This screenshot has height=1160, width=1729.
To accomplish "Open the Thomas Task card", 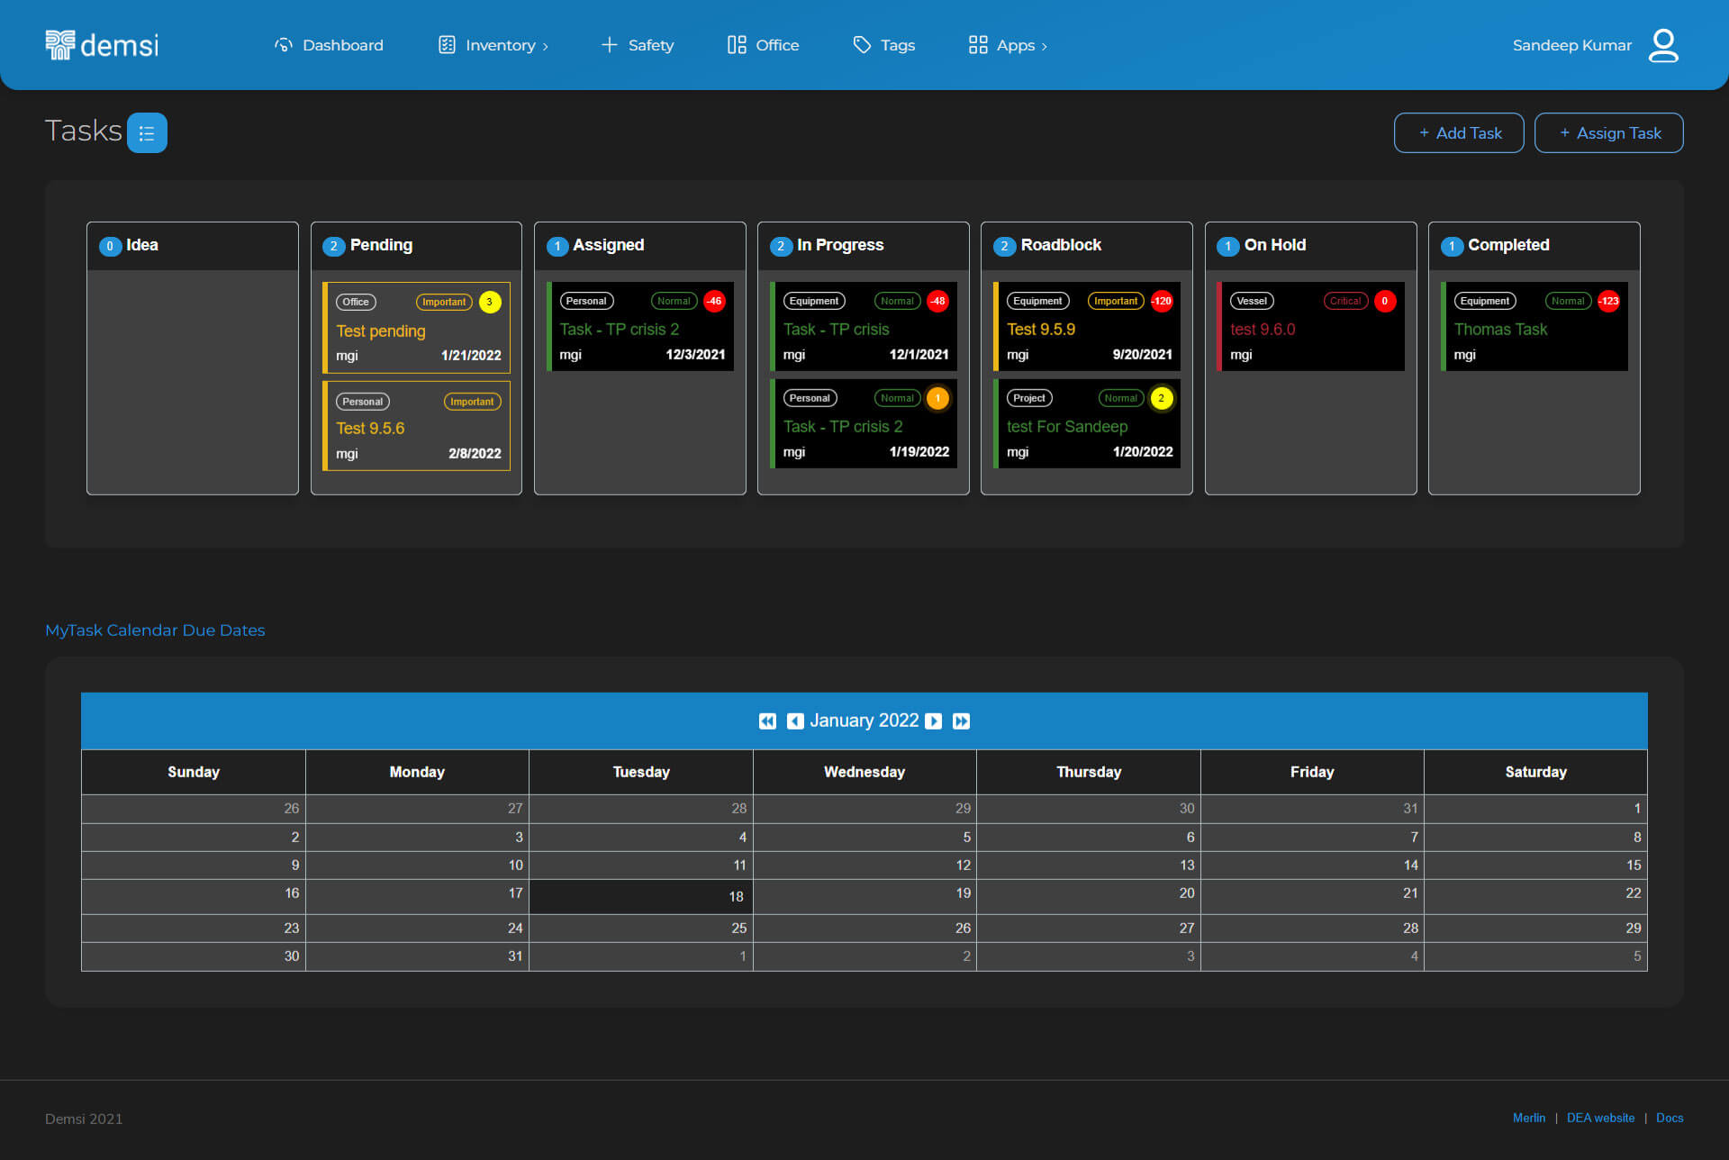I will point(1534,327).
